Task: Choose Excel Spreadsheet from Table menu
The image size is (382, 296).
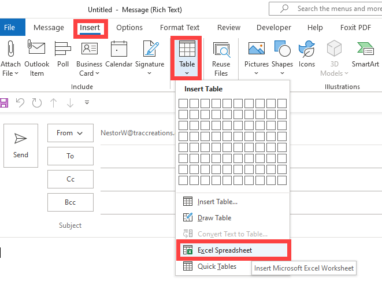Action: click(x=233, y=250)
